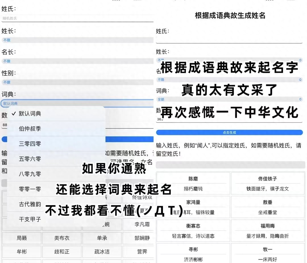Click the name cell 牟彬
The height and width of the screenshot is (263, 307).
click(x=22, y=251)
